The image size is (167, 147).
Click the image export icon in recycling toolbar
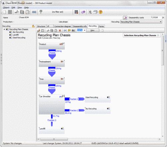click(x=73, y=30)
